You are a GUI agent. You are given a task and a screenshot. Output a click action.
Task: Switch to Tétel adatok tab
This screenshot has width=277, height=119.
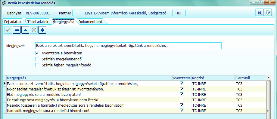38,22
